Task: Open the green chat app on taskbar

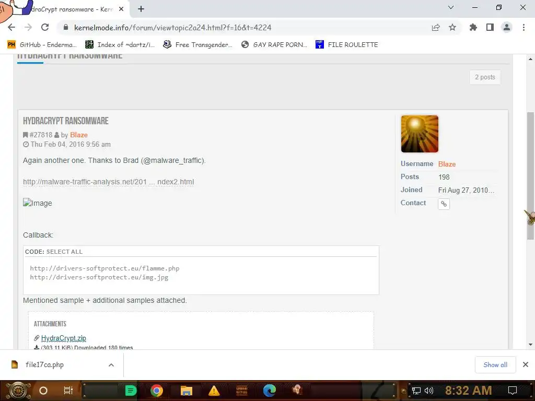Action: (131, 391)
